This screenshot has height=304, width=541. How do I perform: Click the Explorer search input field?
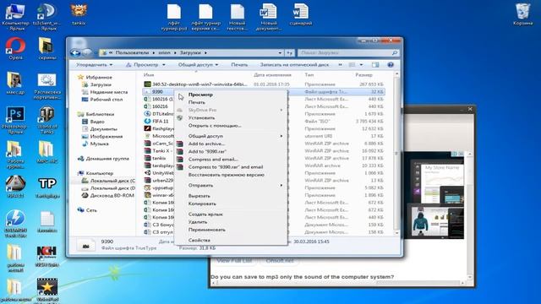pos(345,52)
